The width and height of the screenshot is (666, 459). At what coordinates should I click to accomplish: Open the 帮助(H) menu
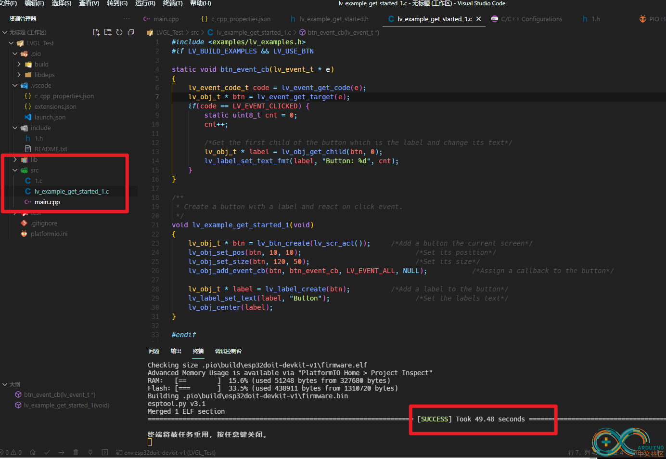pos(201,3)
